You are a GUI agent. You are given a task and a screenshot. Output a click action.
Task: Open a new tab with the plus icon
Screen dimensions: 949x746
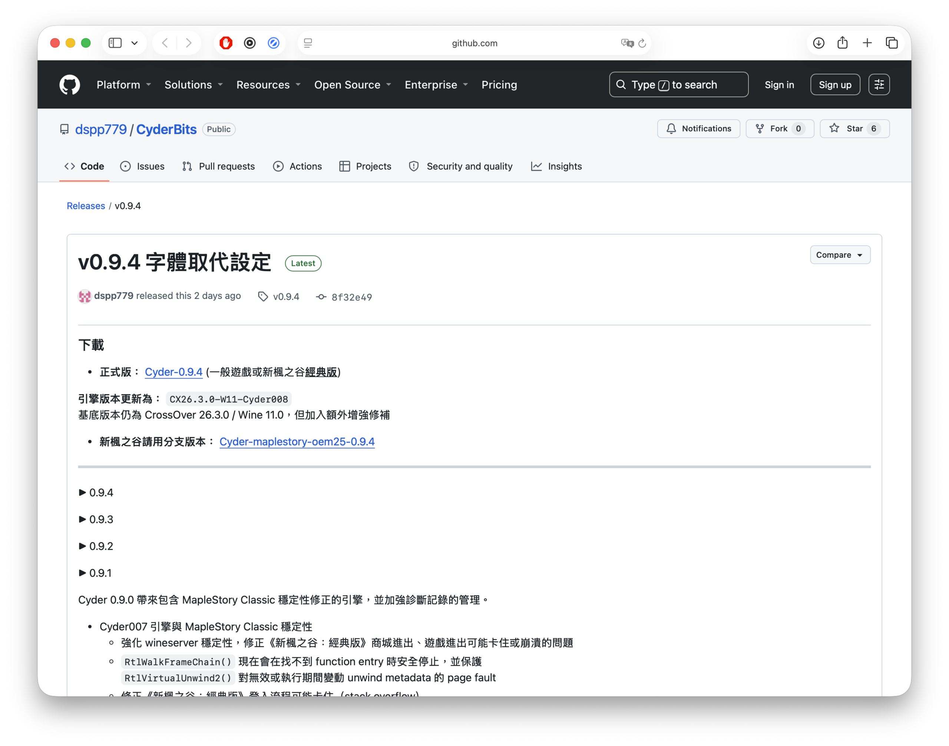pyautogui.click(x=867, y=43)
